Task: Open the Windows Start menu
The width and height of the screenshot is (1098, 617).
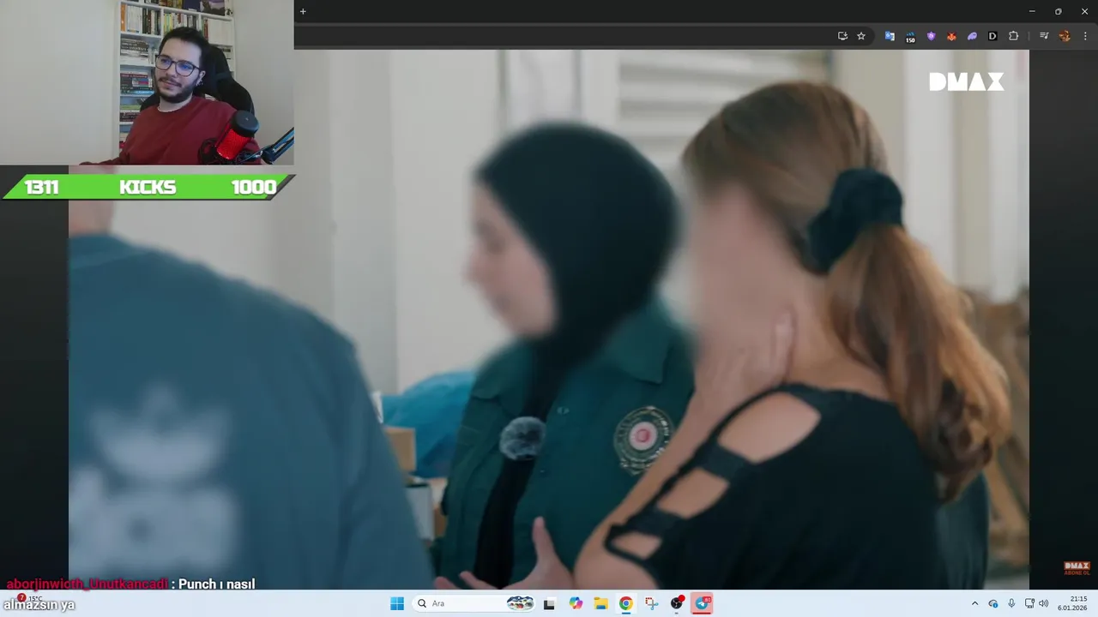Action: tap(397, 603)
